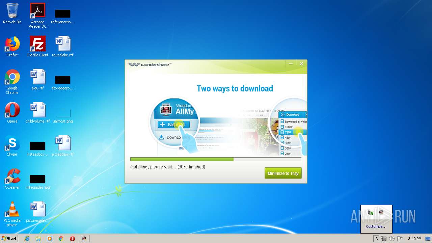The height and width of the screenshot is (243, 432).
Task: Click the installing, please wait status text
Action: 168,167
